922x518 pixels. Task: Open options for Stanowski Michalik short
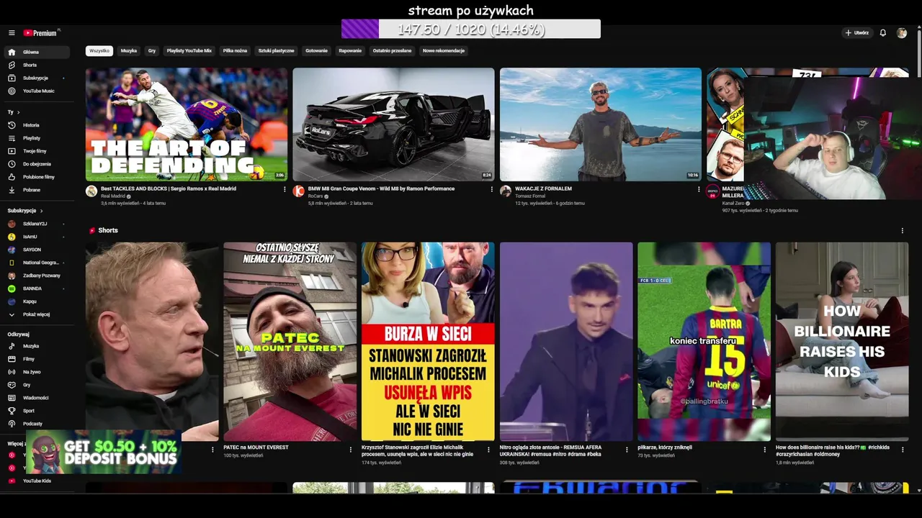point(489,450)
